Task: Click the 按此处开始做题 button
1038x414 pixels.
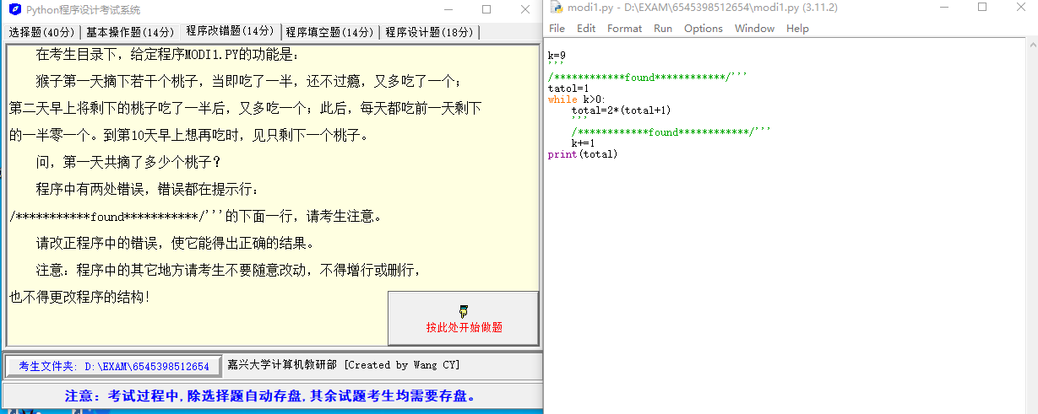Action: point(463,318)
